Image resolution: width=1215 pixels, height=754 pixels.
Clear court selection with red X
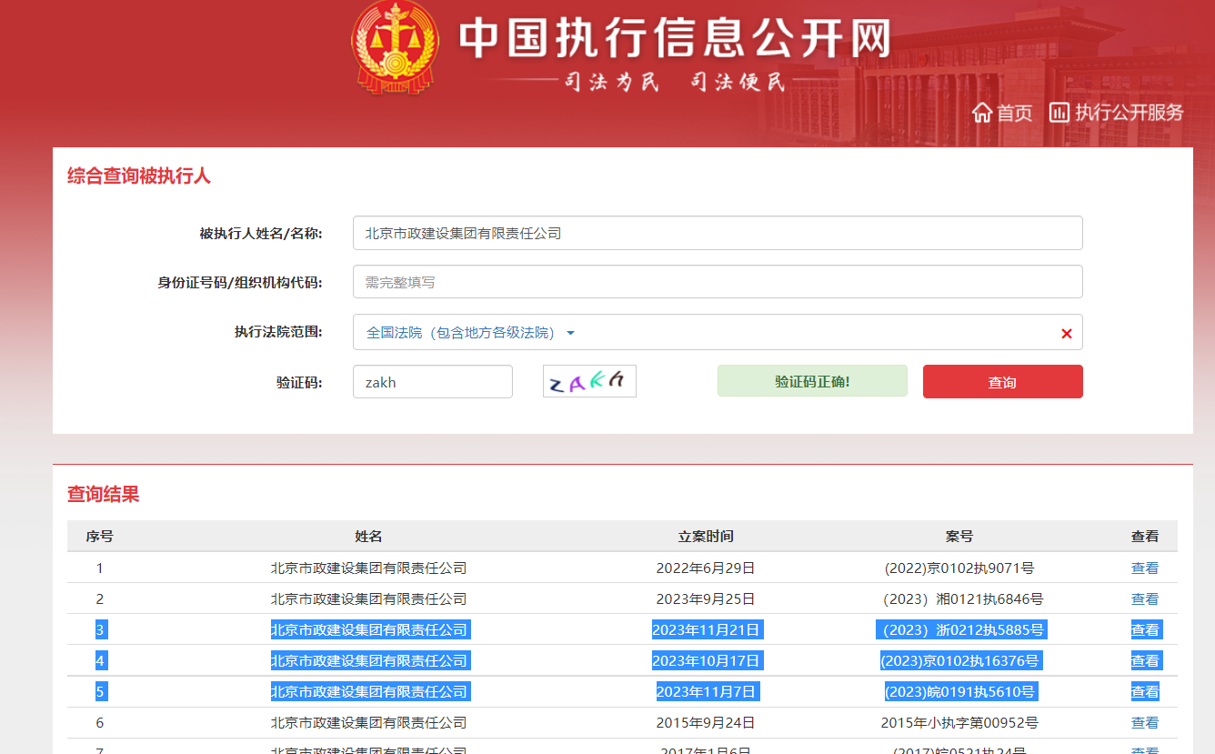(x=1066, y=334)
